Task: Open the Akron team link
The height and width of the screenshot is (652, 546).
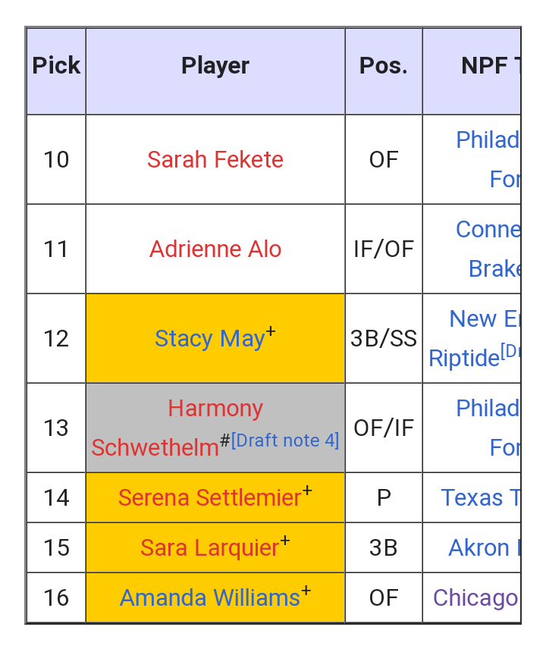Action: [x=485, y=547]
